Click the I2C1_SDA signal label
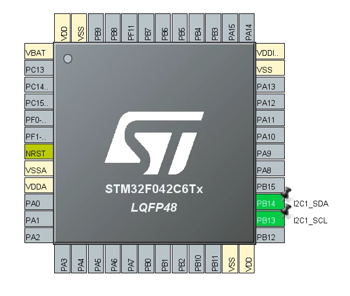 coord(311,204)
